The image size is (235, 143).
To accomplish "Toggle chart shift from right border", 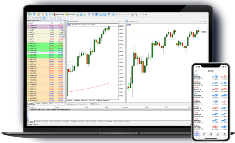I will 105,14.
